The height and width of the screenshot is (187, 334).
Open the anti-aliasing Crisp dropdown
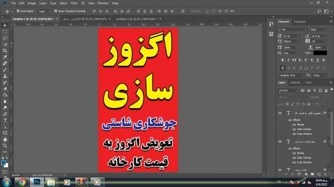[320, 76]
